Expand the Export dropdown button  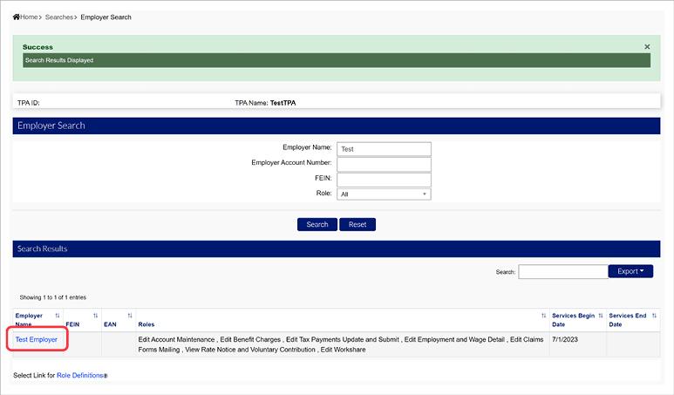(x=630, y=271)
